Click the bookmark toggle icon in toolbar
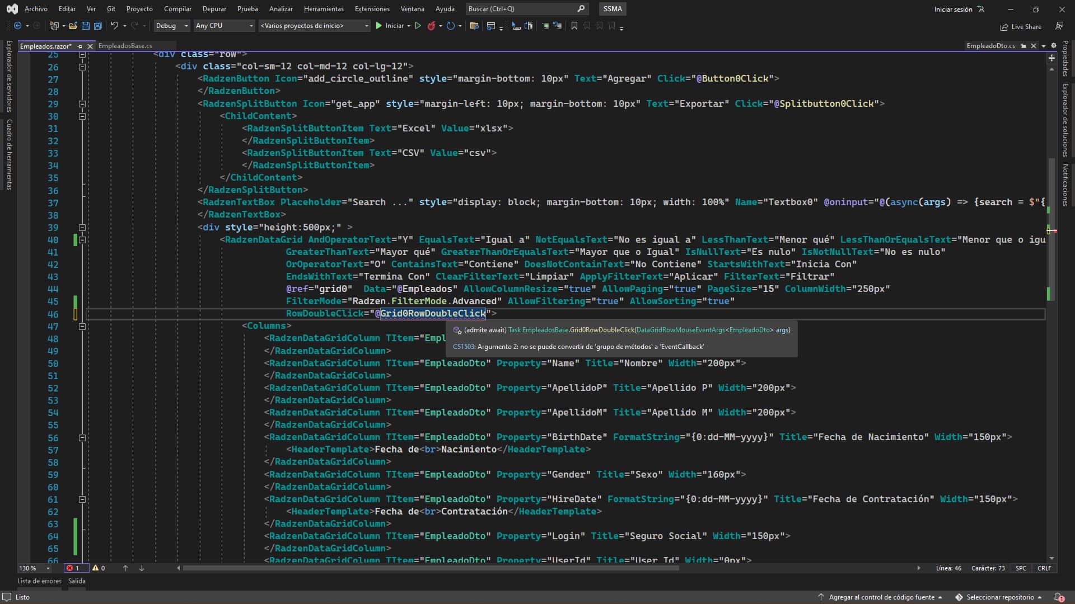 click(574, 26)
